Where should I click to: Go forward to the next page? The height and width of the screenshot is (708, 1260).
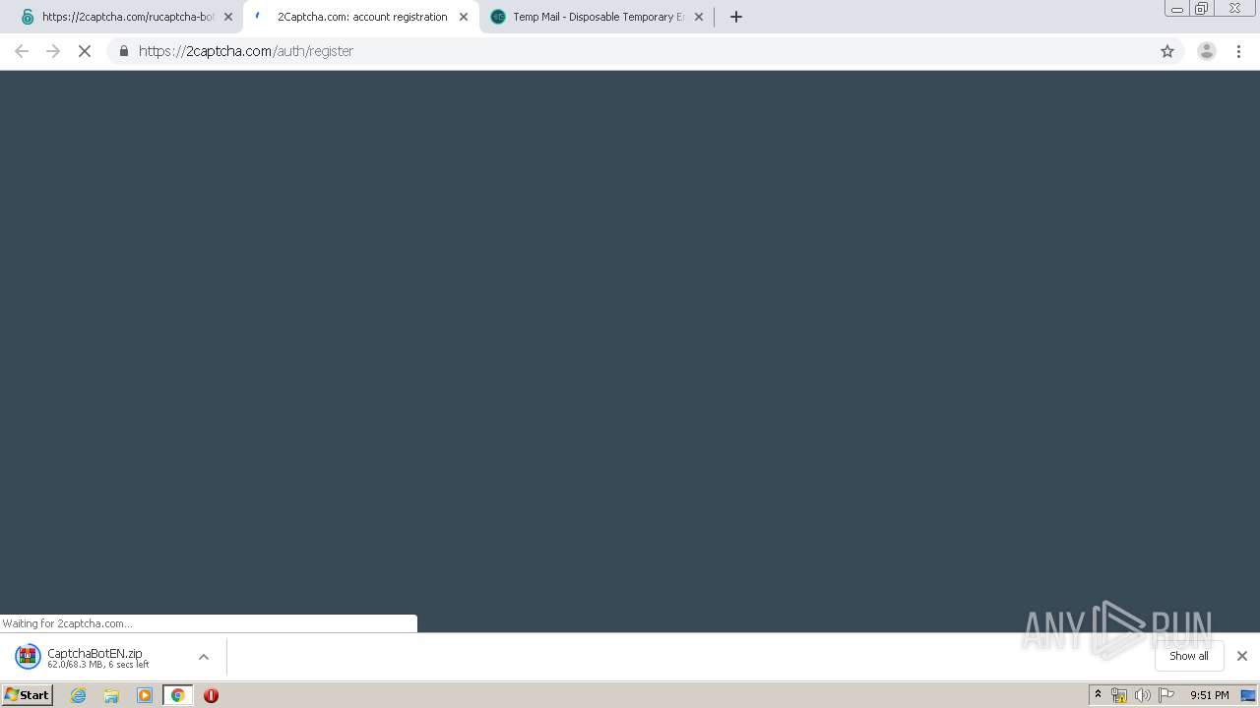point(53,51)
